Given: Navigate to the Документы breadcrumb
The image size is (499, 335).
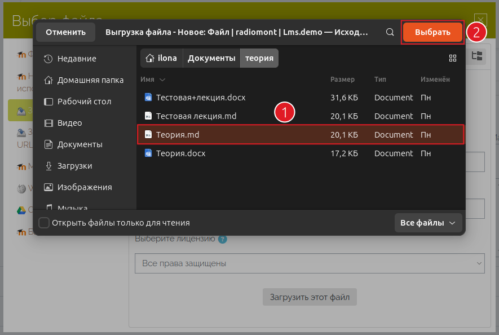Looking at the screenshot, I should (x=211, y=58).
